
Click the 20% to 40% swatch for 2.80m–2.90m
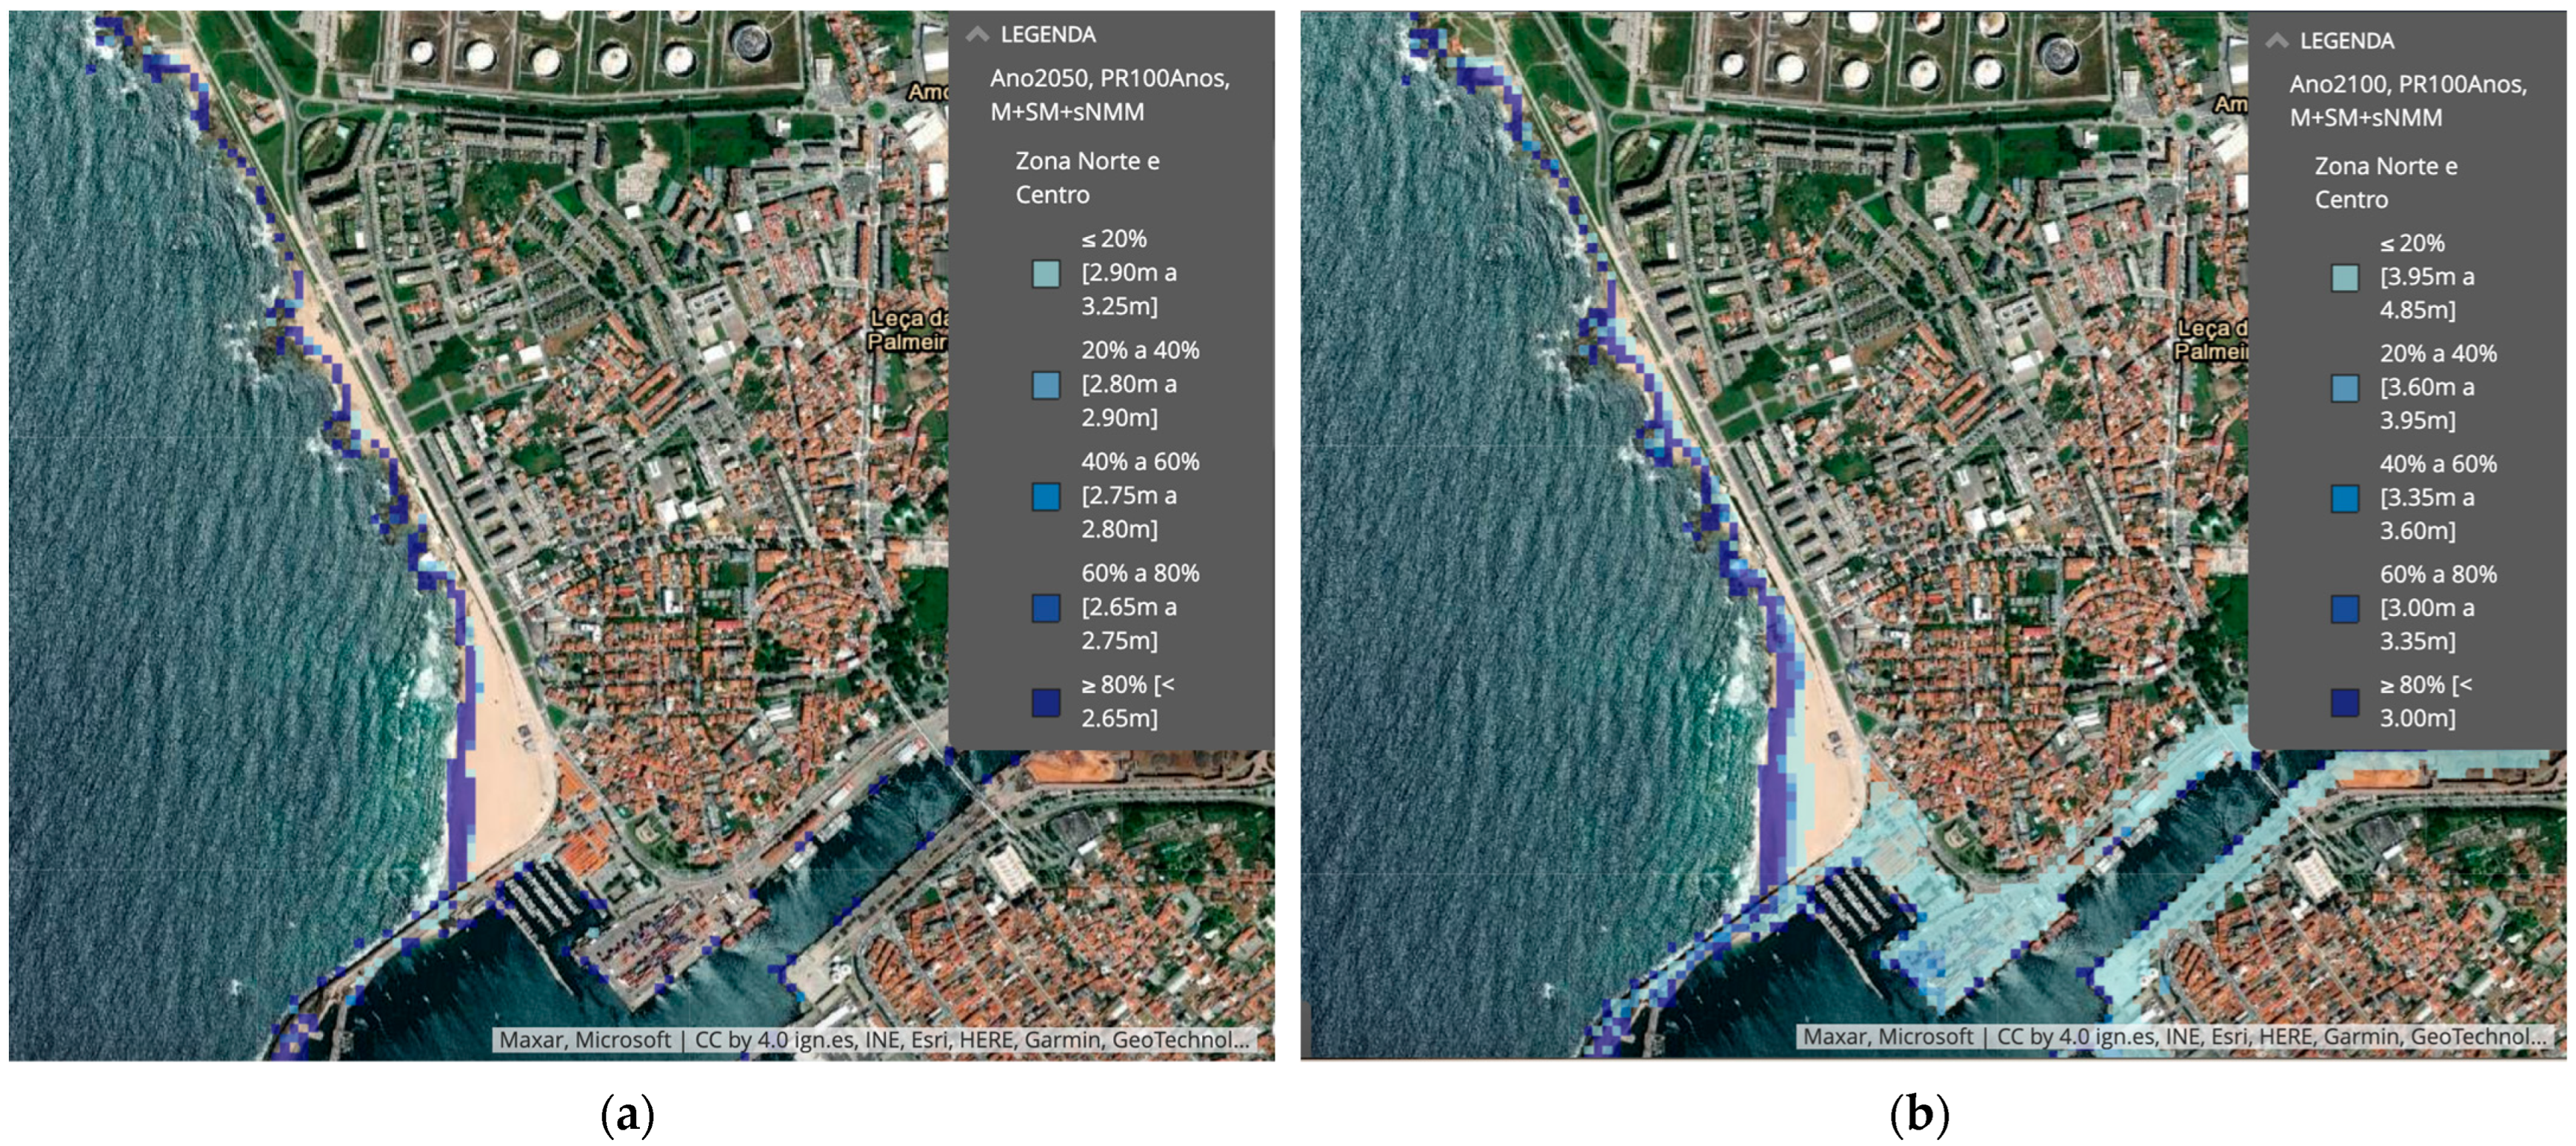click(1045, 385)
